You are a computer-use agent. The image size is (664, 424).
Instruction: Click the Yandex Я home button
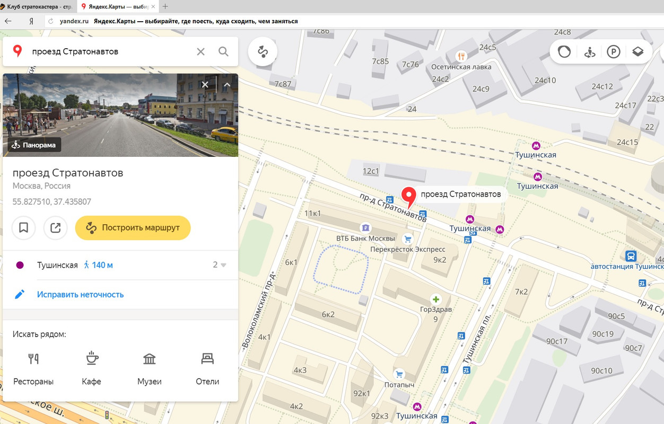pos(32,21)
